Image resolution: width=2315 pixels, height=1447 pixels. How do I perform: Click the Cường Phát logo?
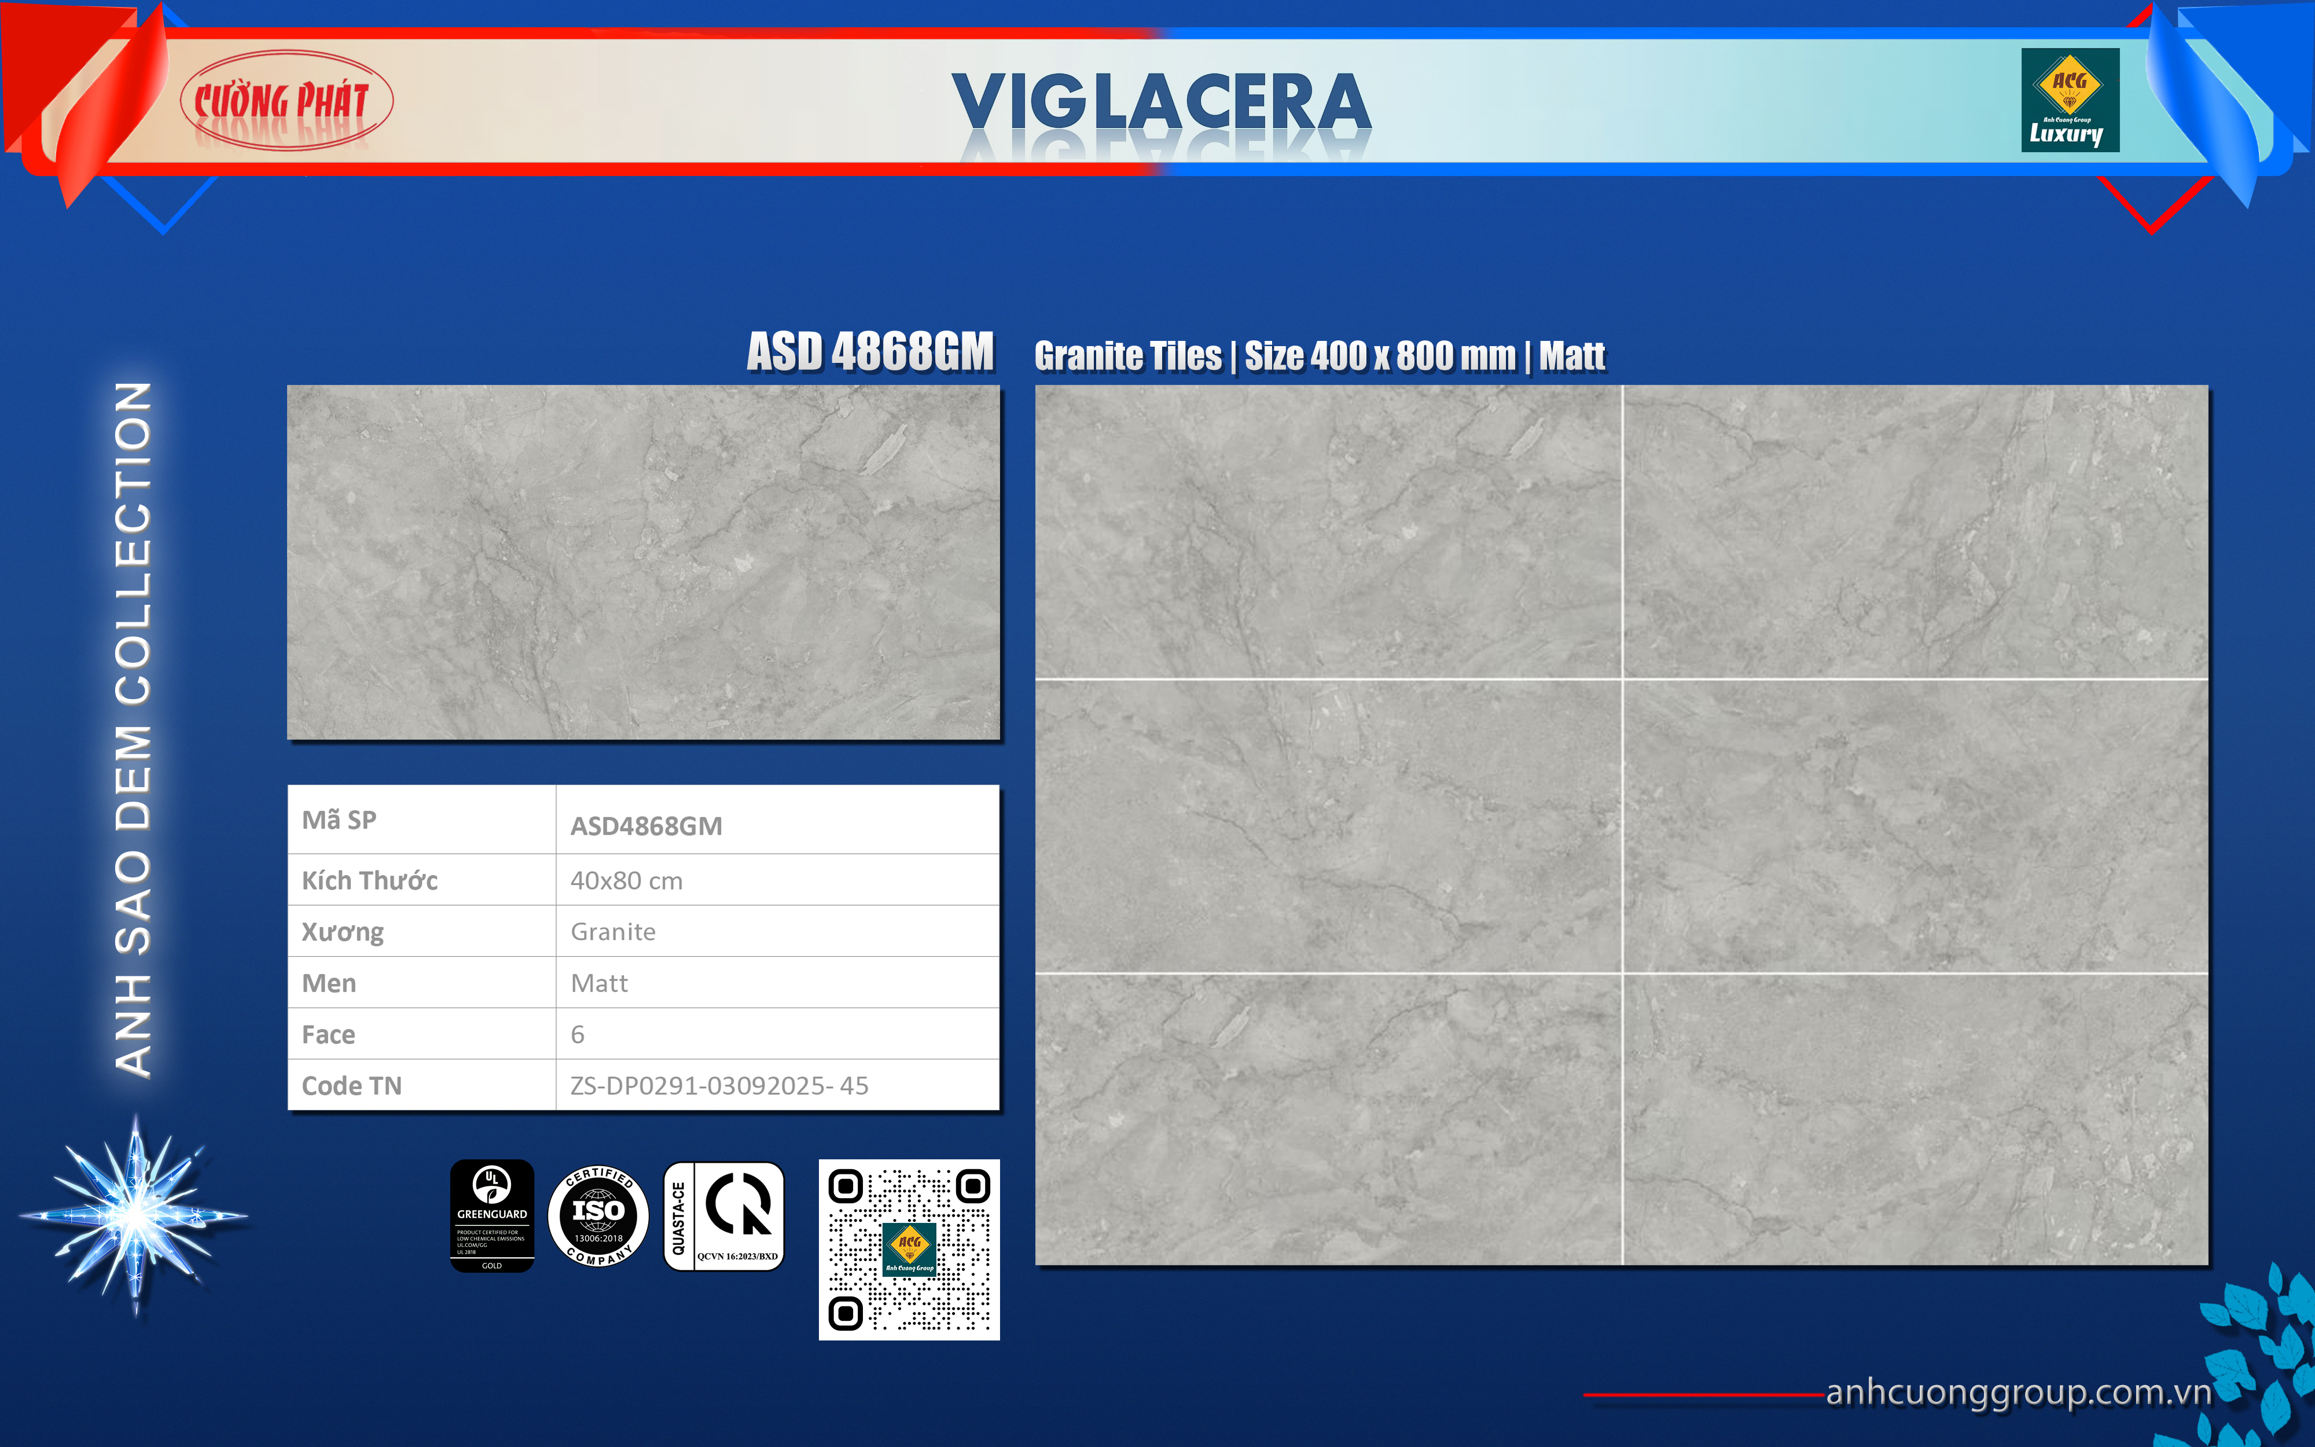[287, 101]
